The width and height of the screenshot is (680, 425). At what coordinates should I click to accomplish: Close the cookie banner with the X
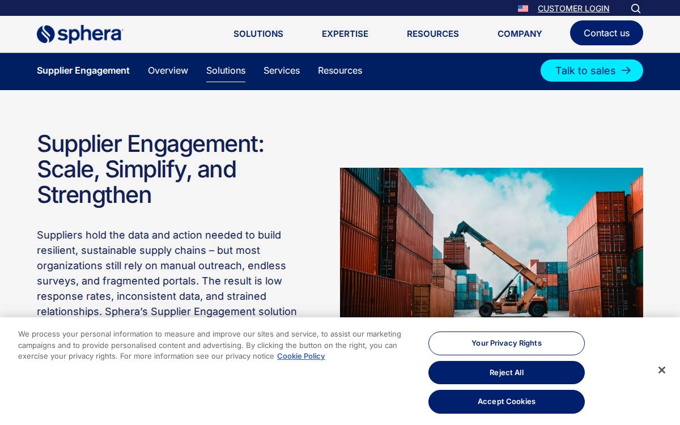(x=661, y=370)
